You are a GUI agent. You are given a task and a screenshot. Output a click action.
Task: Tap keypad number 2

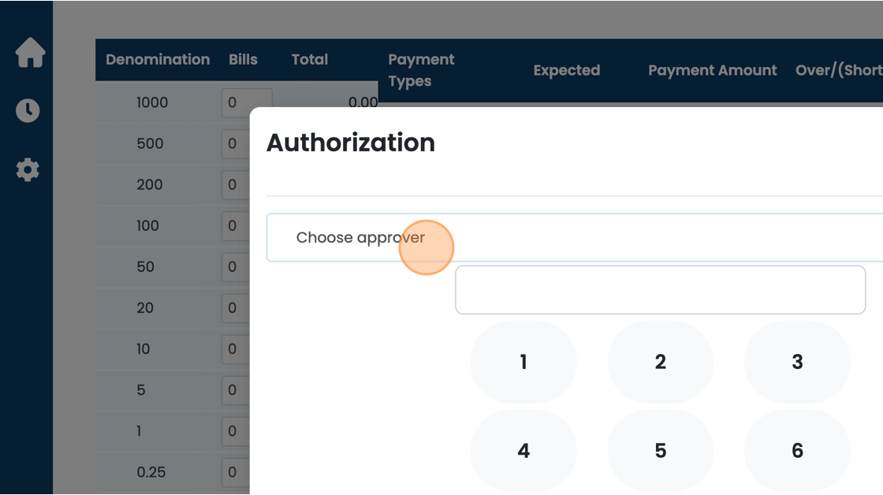[660, 362]
